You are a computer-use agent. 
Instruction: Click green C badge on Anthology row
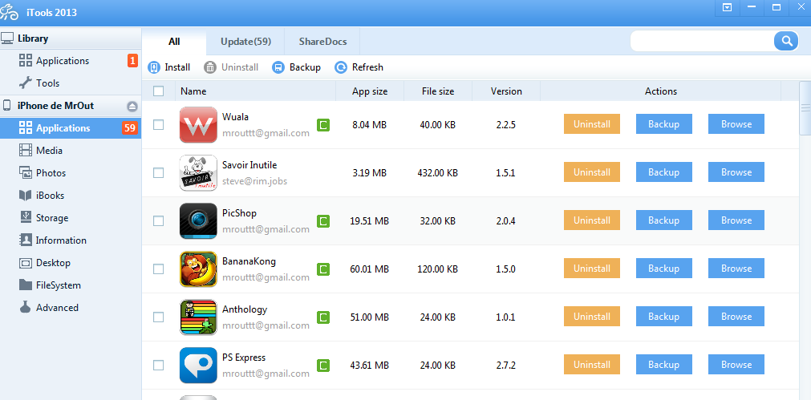tap(323, 317)
